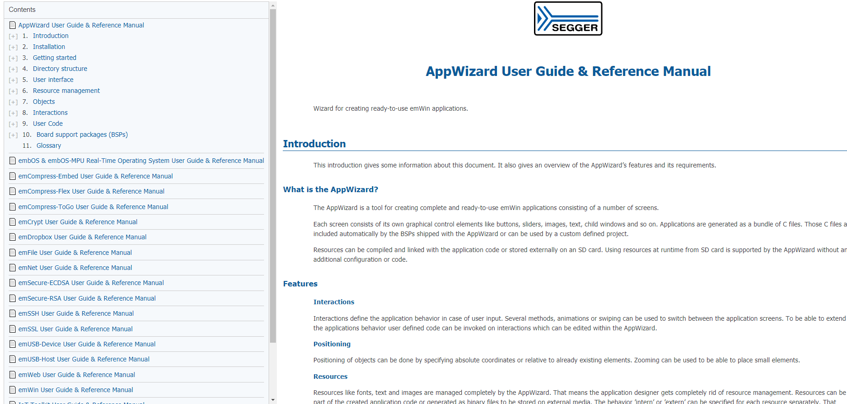Go to the Installation chapter
This screenshot has height=404, width=847.
tap(49, 47)
